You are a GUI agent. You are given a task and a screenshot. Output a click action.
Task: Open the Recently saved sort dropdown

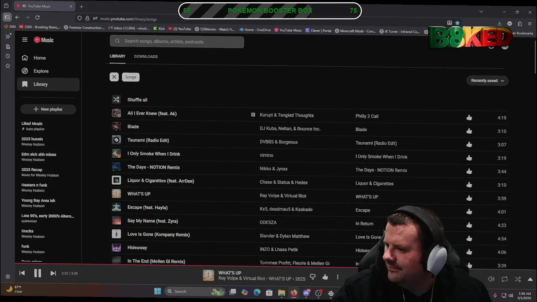coord(487,81)
